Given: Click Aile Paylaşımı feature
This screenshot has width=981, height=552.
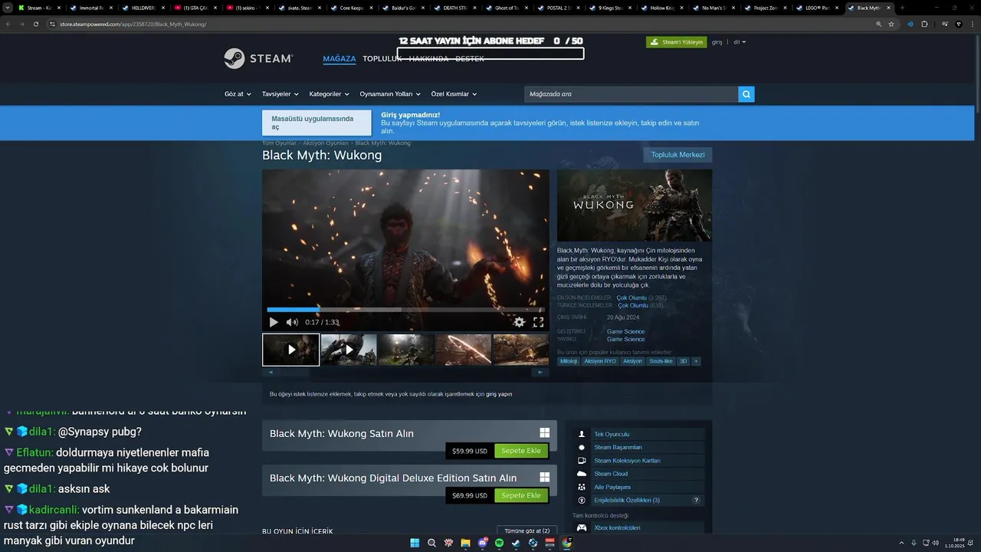Looking at the screenshot, I should pyautogui.click(x=612, y=487).
